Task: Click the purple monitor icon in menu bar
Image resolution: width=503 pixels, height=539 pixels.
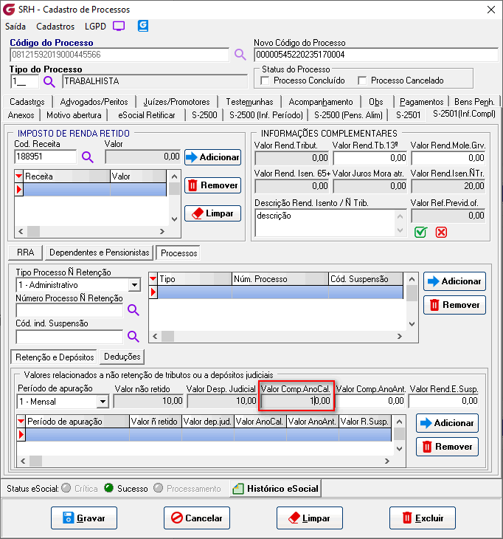Action: click(119, 26)
